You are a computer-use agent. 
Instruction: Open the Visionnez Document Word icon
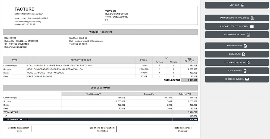(x=248, y=62)
